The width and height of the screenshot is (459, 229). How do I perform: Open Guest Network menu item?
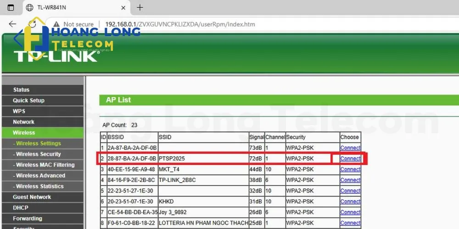click(43, 197)
